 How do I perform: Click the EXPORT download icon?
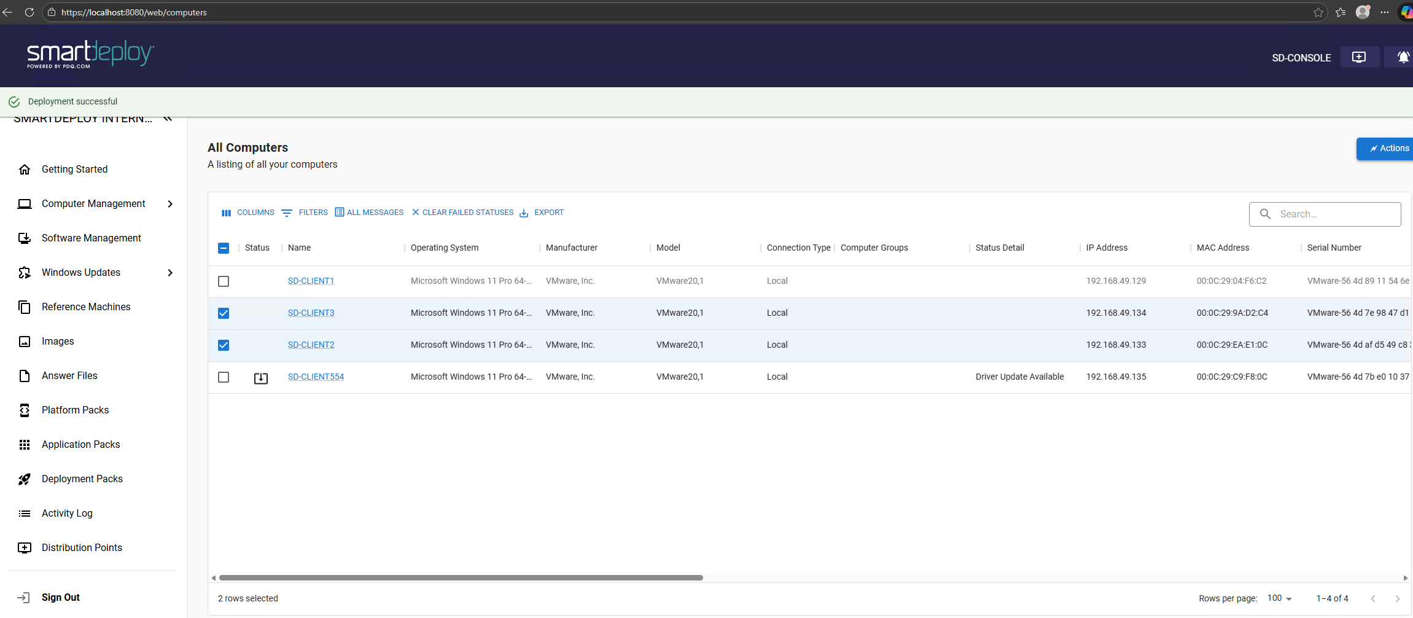pos(524,213)
